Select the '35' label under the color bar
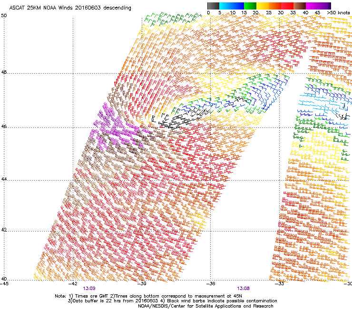Viewport: 352px width, 309px height. click(x=293, y=13)
